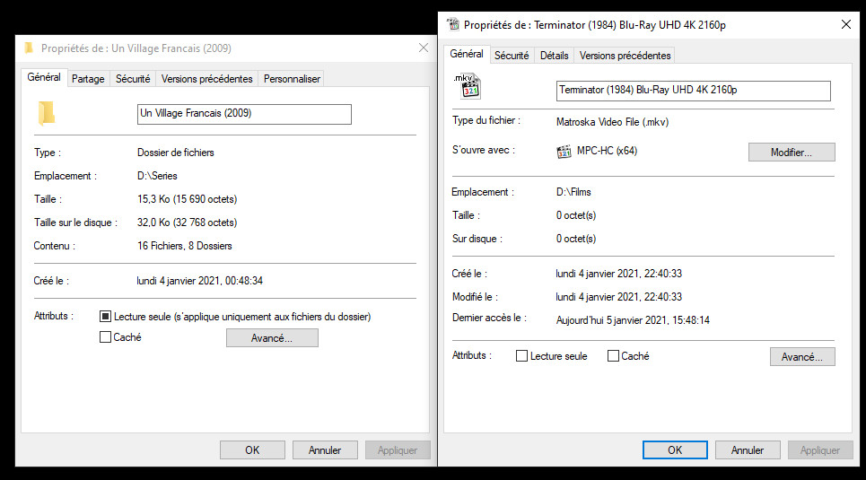This screenshot has height=480, width=866.
Task: Click the MPC-HC (x64) program name
Action: click(x=607, y=151)
